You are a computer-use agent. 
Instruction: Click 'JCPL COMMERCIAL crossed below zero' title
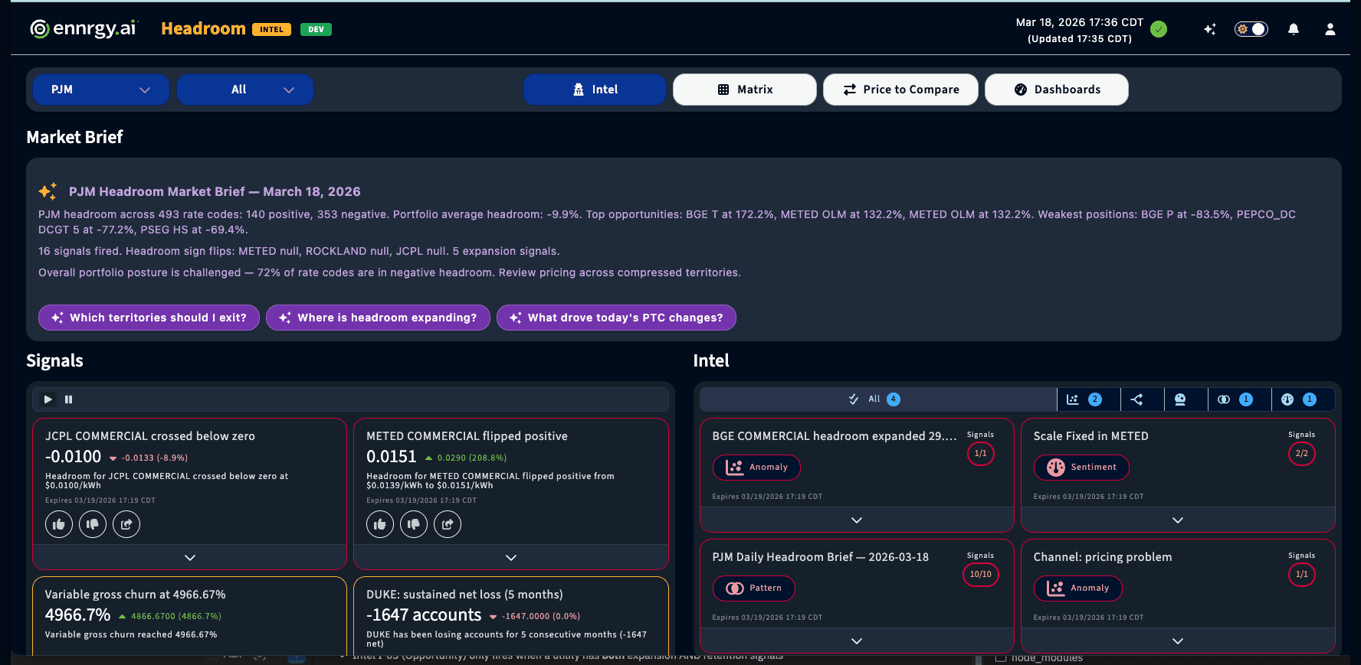pos(150,436)
